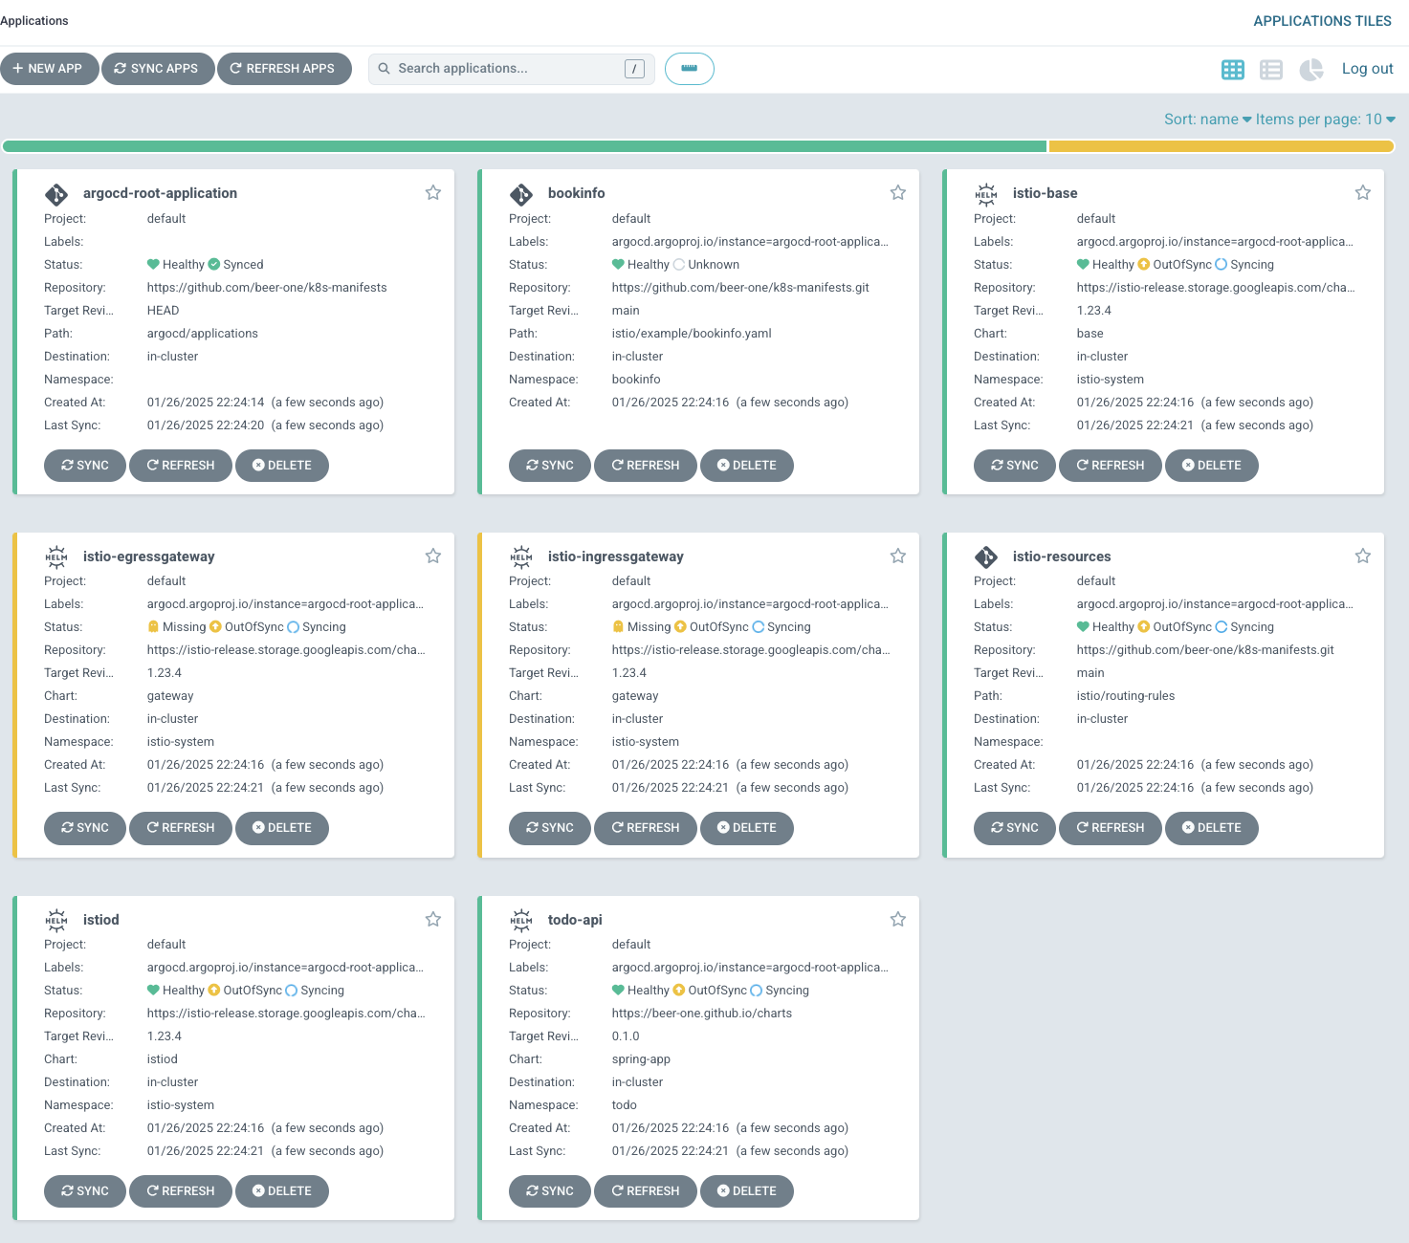Switch to tiles grid view
Viewport: 1409px width, 1243px height.
(x=1233, y=69)
